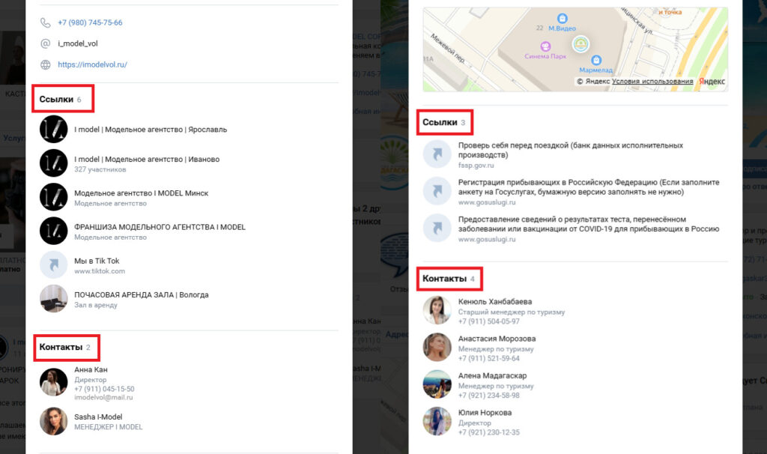
Task: Open Условия использования Yandex map link
Action: 652,81
